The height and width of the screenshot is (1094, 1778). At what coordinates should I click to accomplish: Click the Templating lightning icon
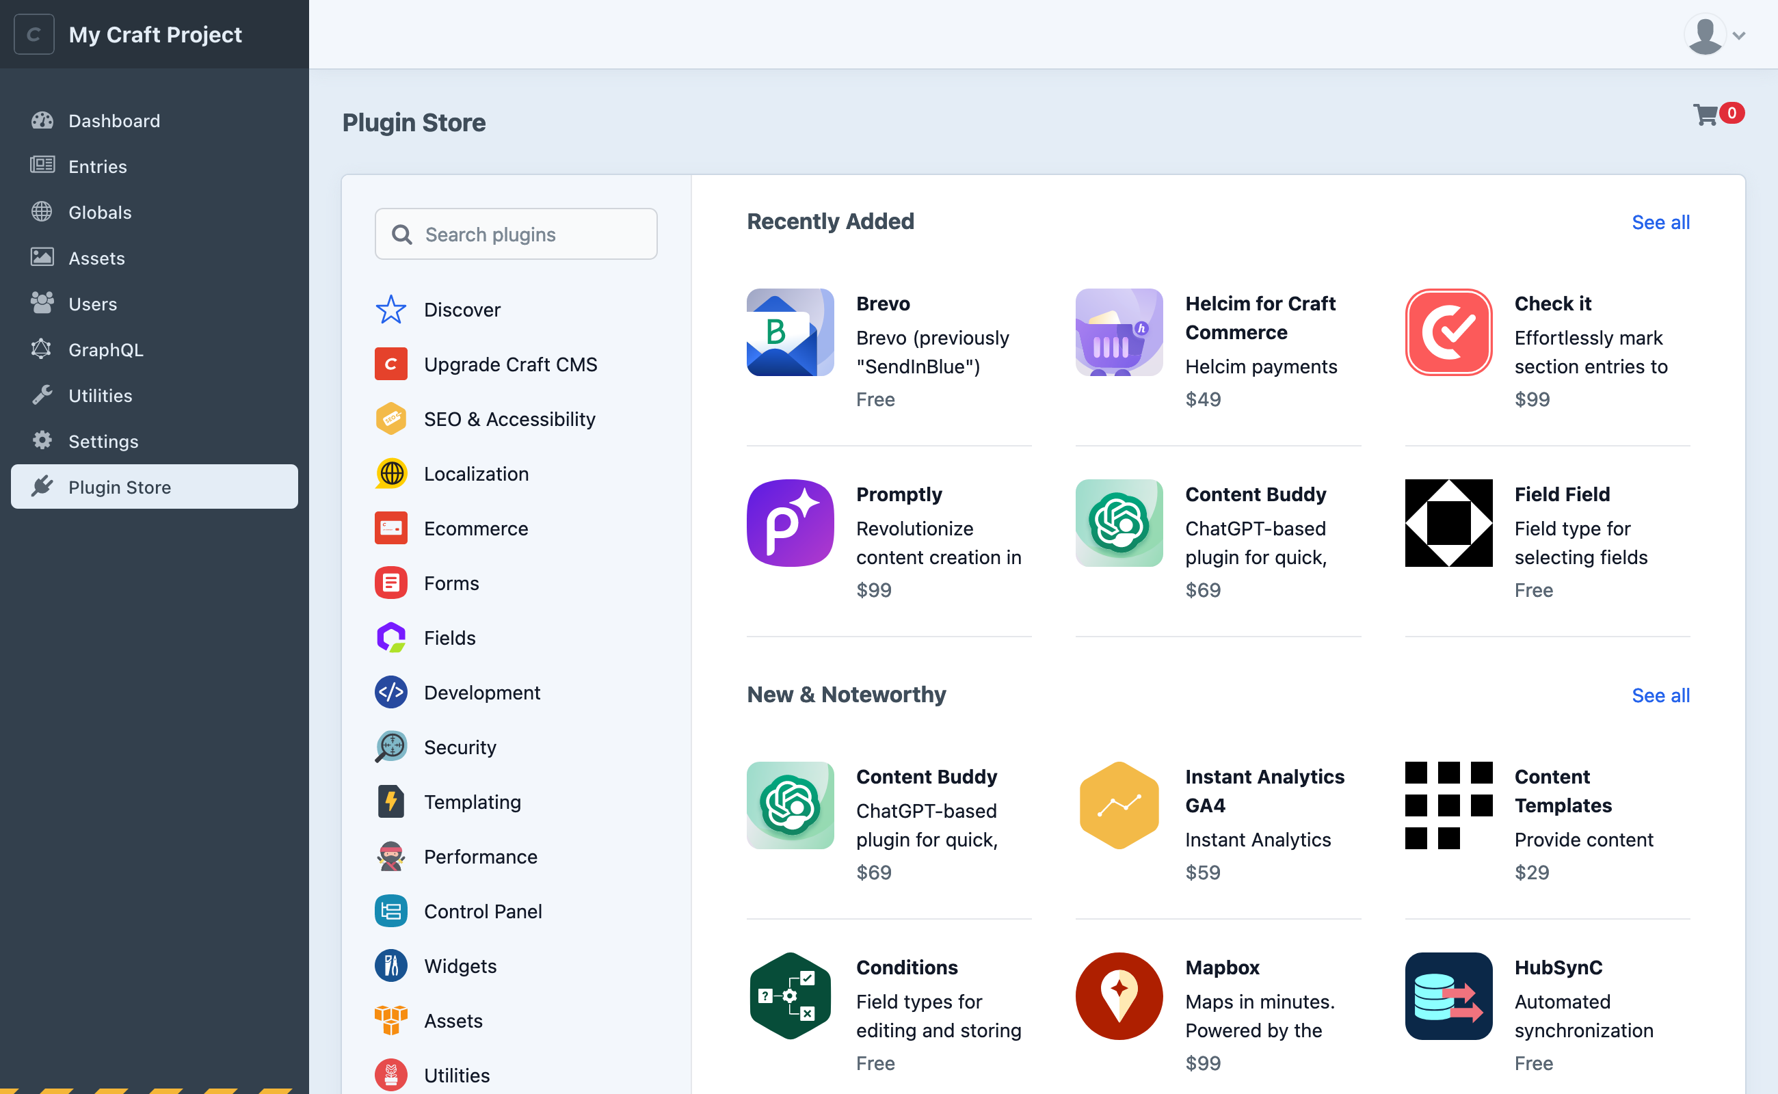390,801
